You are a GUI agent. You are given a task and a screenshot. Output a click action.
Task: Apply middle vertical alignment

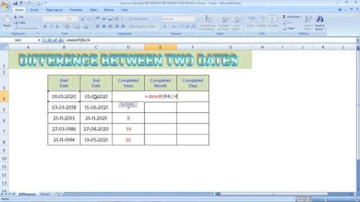click(104, 19)
